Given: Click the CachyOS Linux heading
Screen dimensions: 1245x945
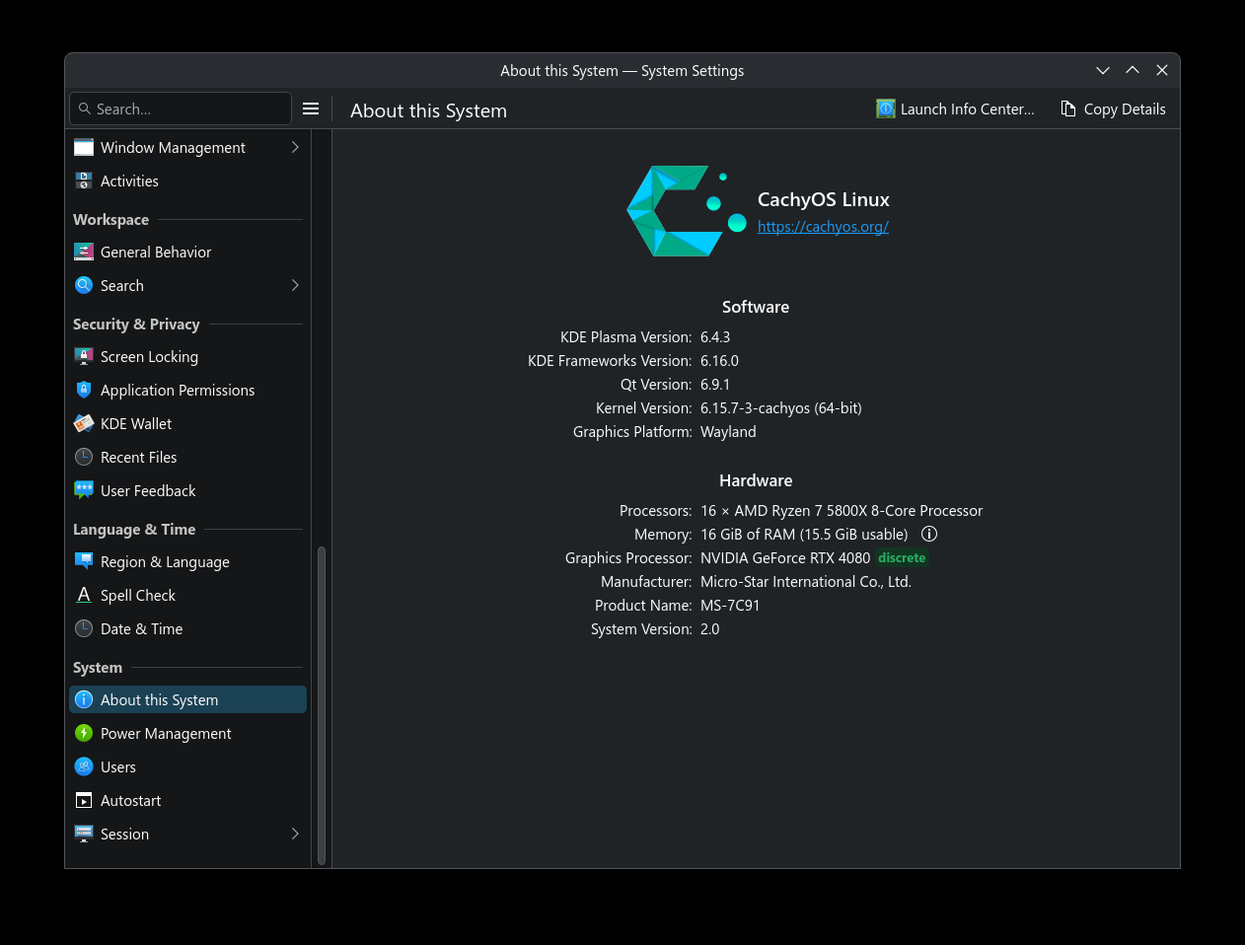Looking at the screenshot, I should point(824,199).
